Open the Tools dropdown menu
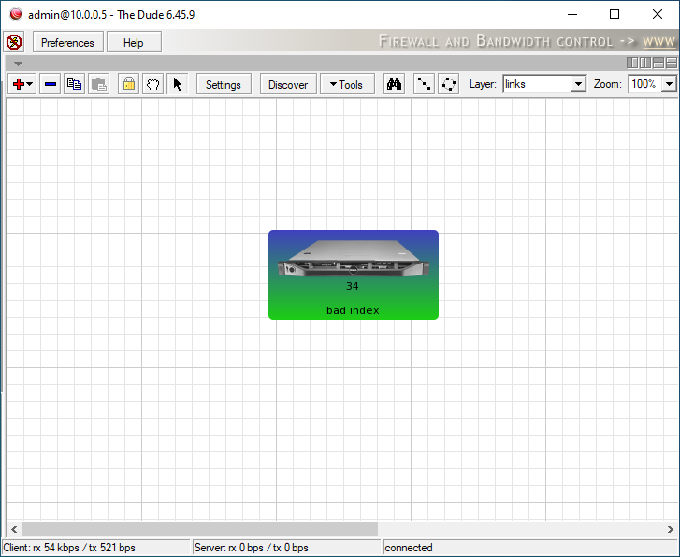This screenshot has height=557, width=680. point(347,84)
